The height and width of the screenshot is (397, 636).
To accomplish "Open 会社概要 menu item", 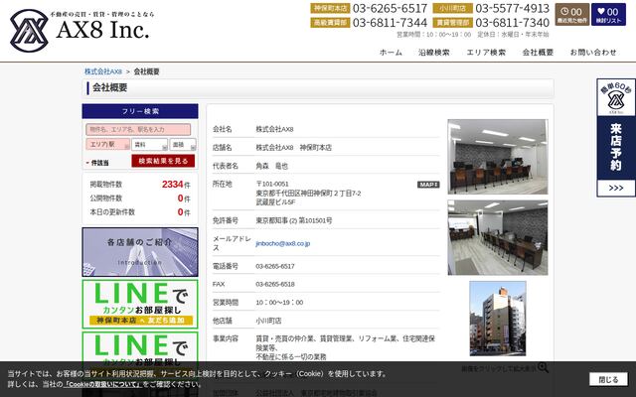I will pyautogui.click(x=538, y=53).
